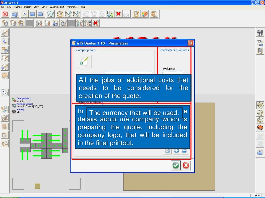Screen dimensions: 265x198
Task: Select the top wireframe cube view icon
Action: coord(260,105)
